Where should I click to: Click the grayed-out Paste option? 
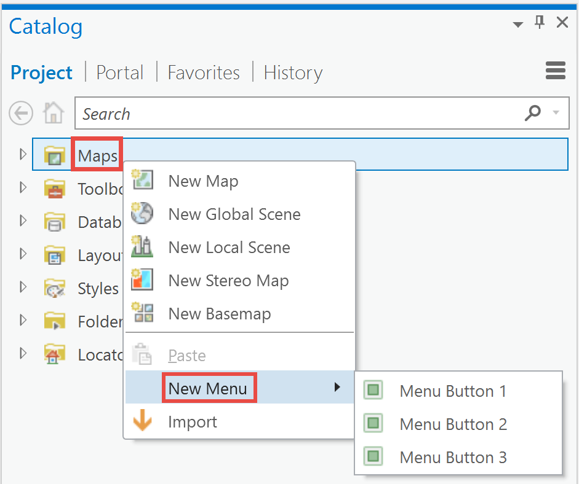click(x=186, y=355)
